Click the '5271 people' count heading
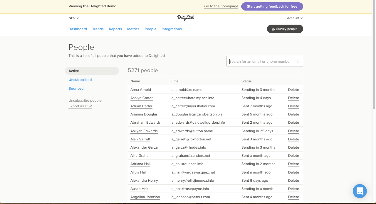This screenshot has width=376, height=204. pyautogui.click(x=143, y=70)
